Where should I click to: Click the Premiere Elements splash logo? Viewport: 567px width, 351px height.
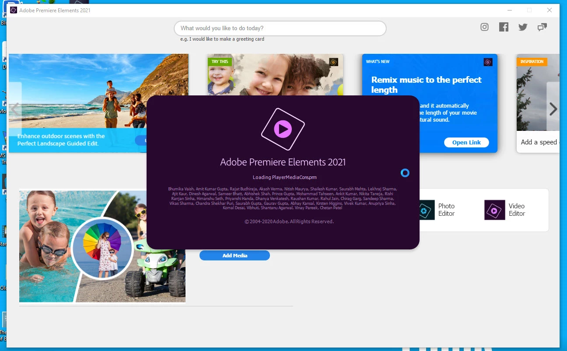[283, 129]
